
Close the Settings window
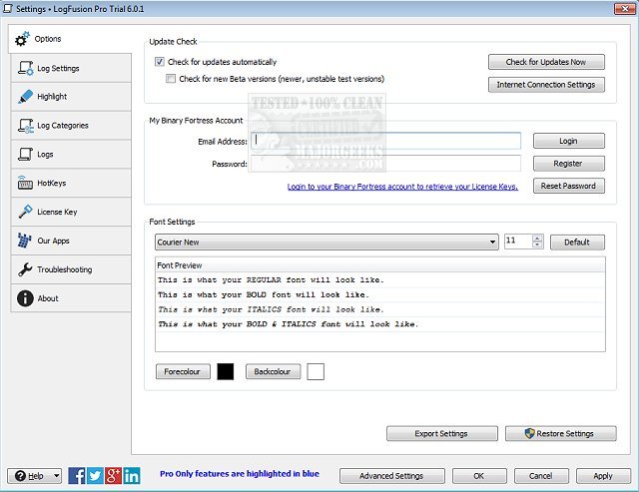coord(624,9)
